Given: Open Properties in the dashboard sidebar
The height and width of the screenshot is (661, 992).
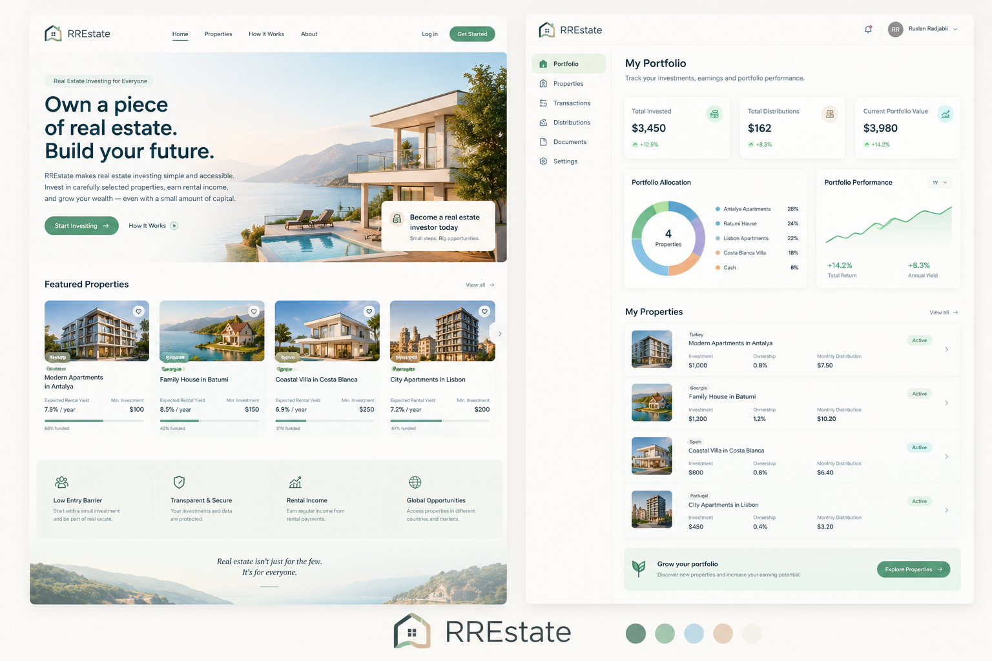Looking at the screenshot, I should pos(568,84).
